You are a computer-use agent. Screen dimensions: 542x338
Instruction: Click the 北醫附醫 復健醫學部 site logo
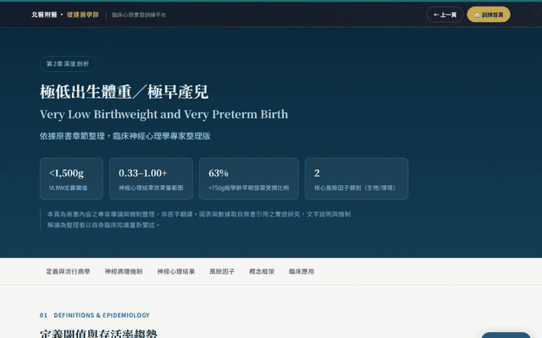(65, 15)
